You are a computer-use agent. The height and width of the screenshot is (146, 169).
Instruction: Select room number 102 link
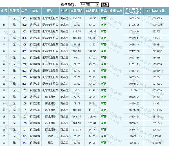25,97
